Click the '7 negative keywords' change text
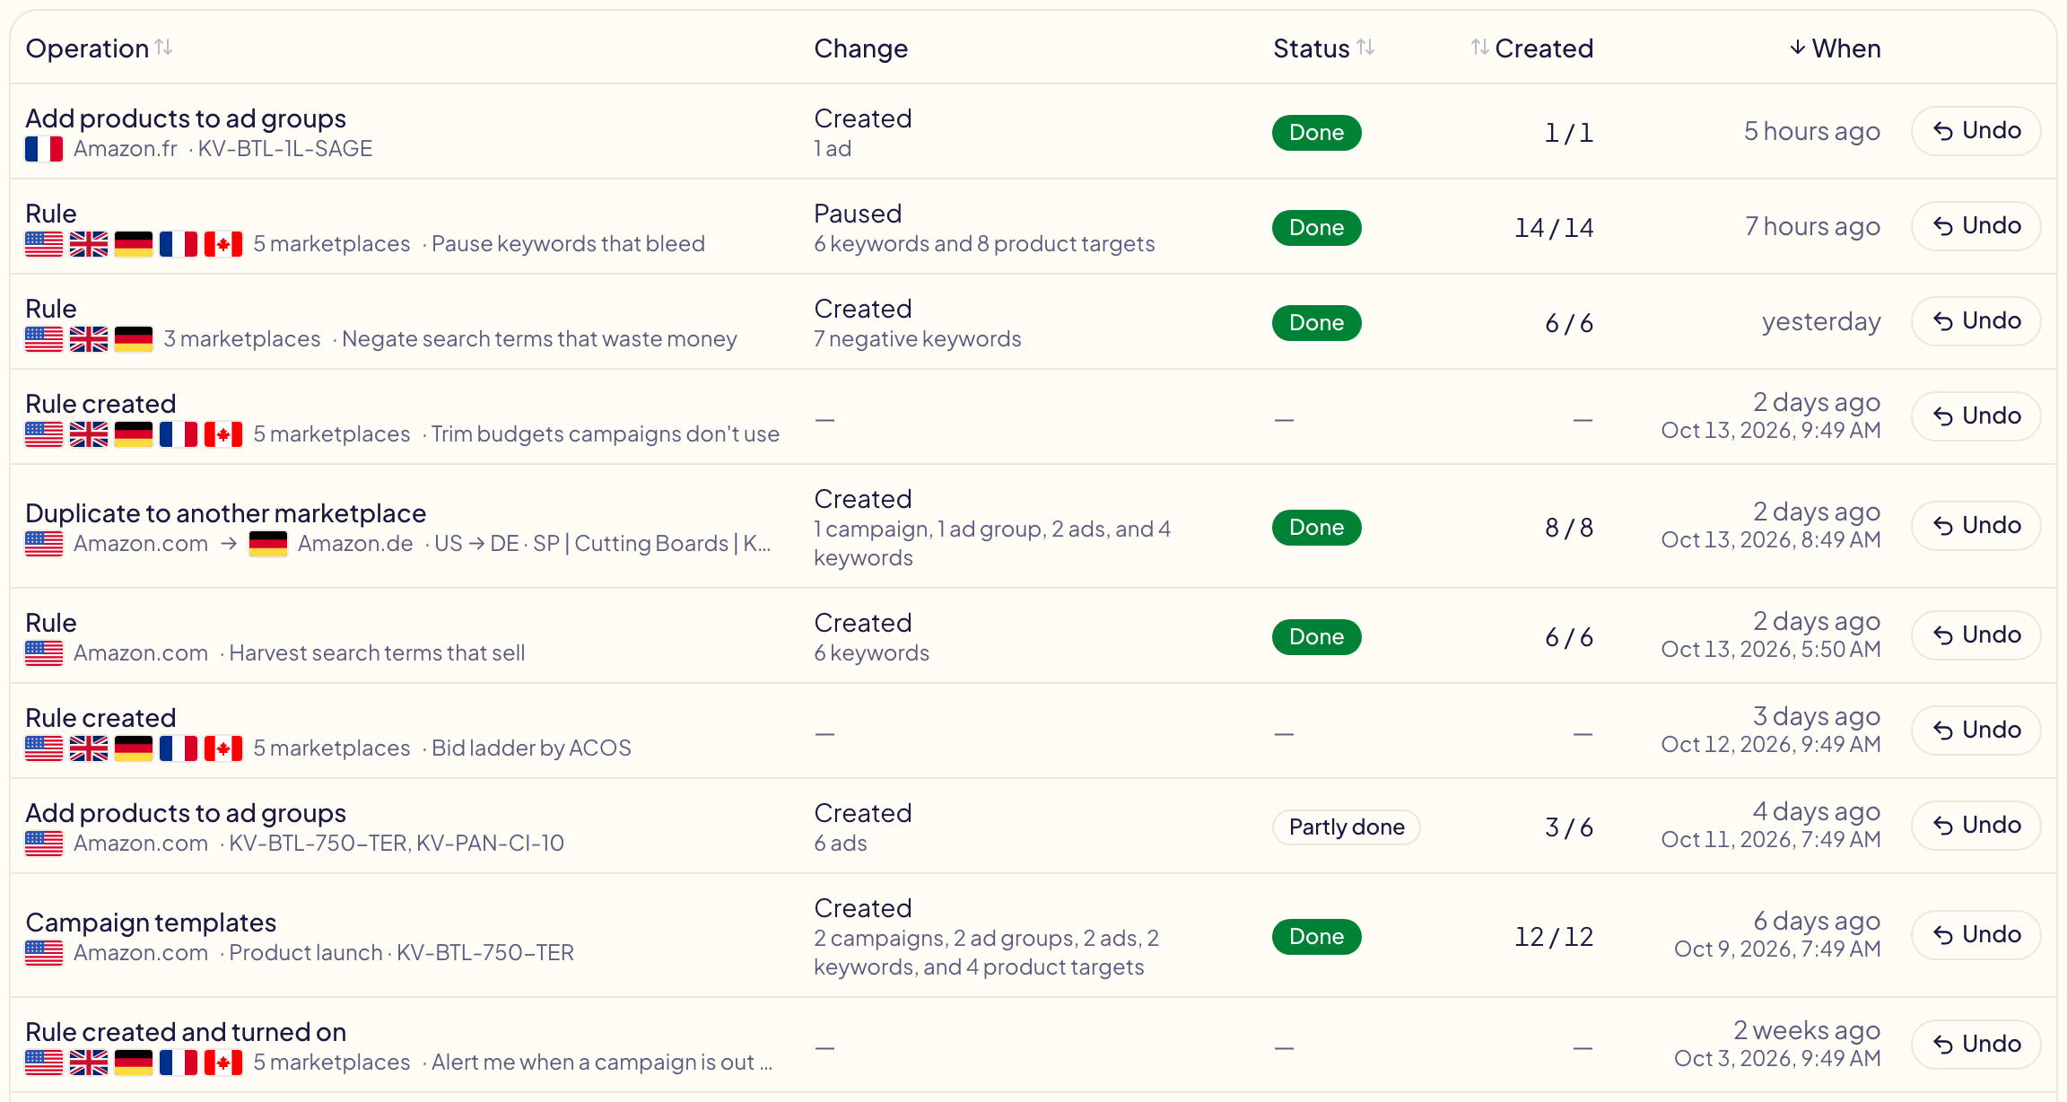This screenshot has width=2067, height=1102. coord(918,339)
